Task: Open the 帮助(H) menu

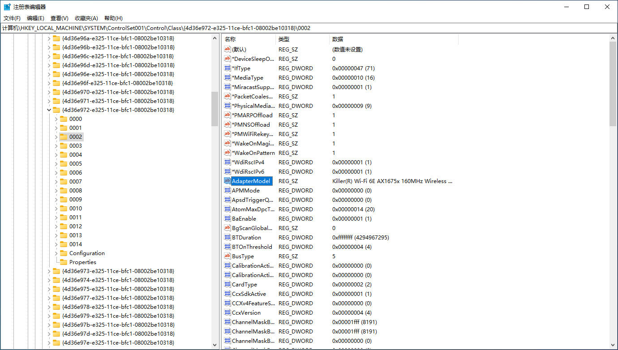Action: point(113,18)
